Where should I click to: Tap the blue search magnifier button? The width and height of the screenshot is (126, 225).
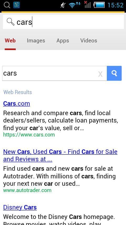(x=114, y=73)
